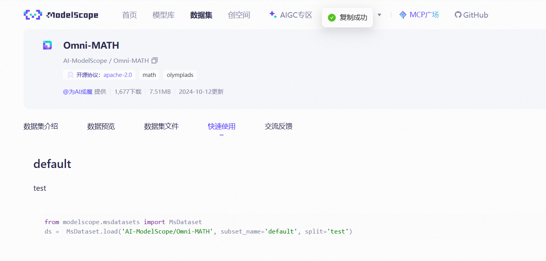546x261 pixels.
Task: Click the green success checkmark icon
Action: pos(332,18)
